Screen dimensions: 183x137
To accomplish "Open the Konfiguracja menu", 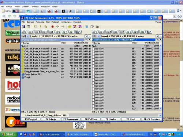I will (x=66, y=22).
